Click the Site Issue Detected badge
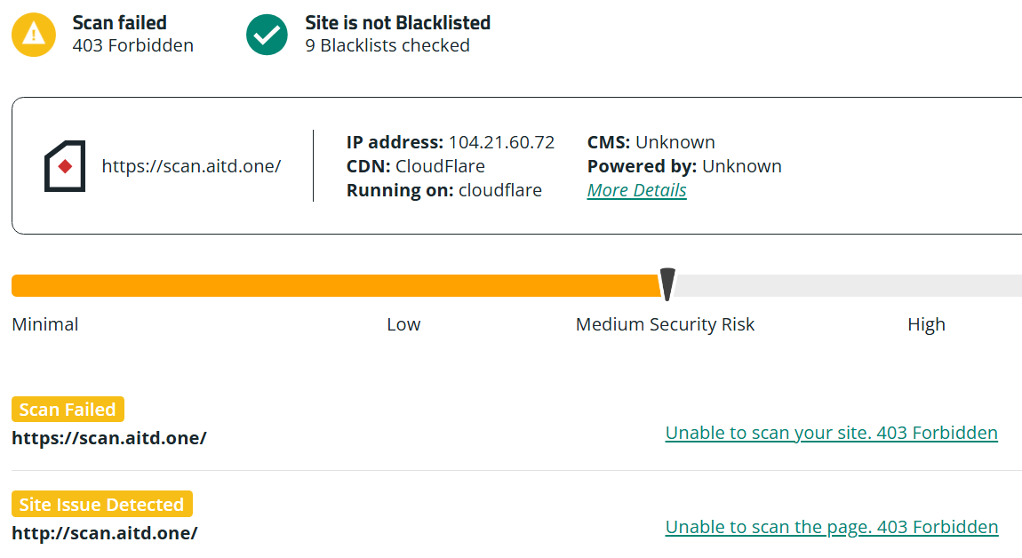This screenshot has width=1022, height=558. tap(101, 505)
